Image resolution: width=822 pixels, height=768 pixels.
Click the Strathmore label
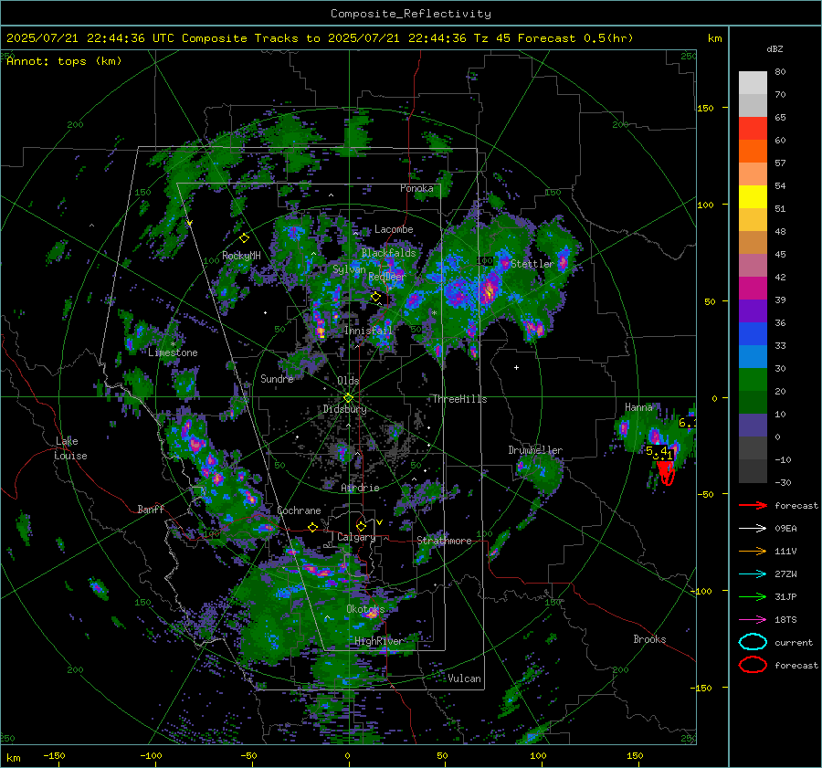point(444,541)
